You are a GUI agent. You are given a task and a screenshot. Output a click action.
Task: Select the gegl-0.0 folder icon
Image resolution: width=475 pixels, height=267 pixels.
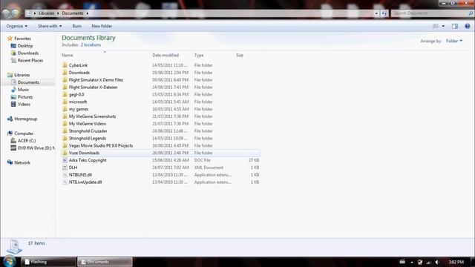point(65,94)
